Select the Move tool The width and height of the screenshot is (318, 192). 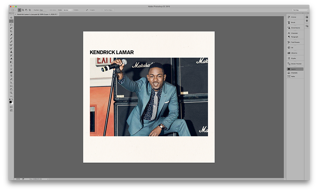click(11, 18)
